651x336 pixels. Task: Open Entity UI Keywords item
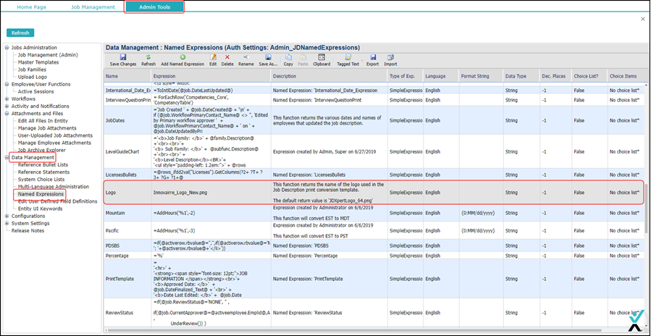click(x=41, y=209)
